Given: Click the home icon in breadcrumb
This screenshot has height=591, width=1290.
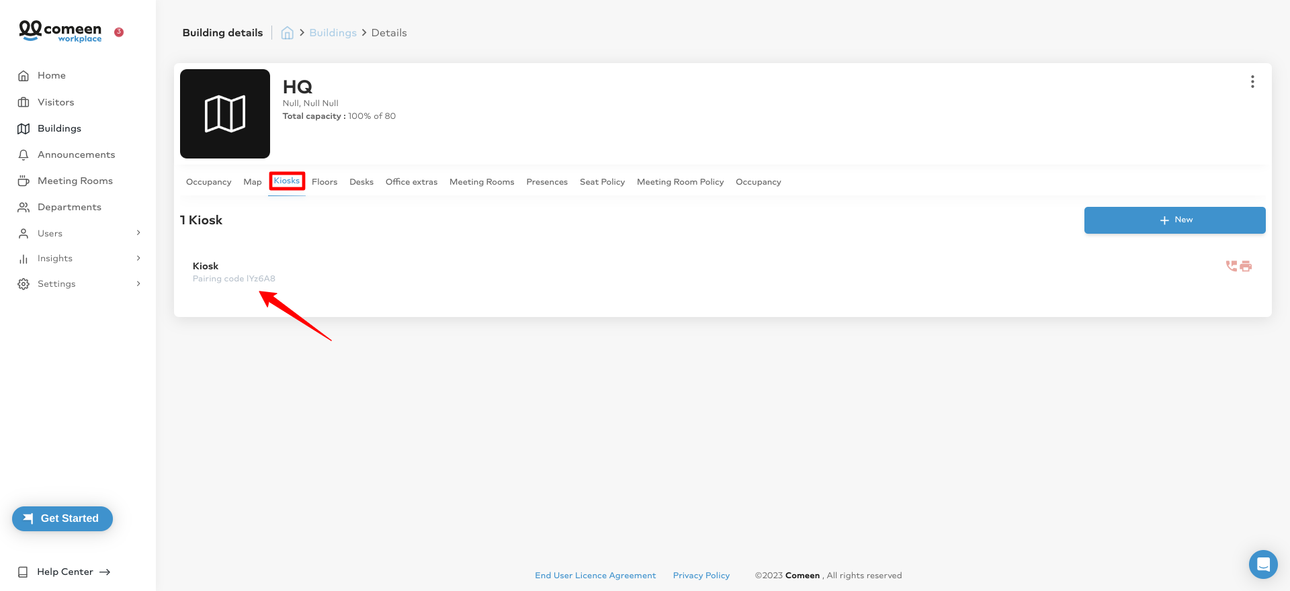Looking at the screenshot, I should coord(287,33).
